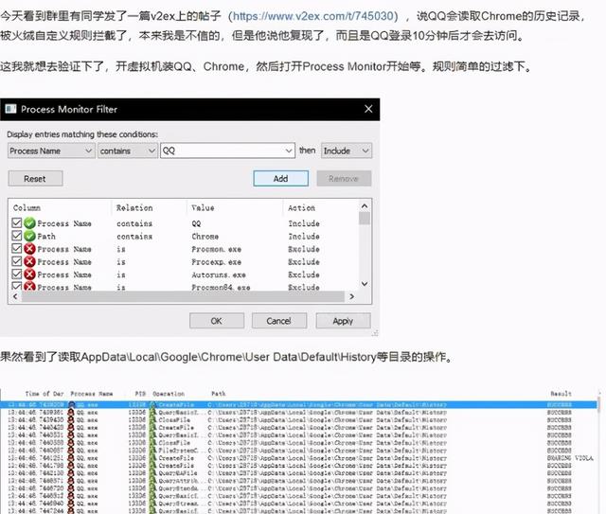Click the OK button
This screenshot has height=514, width=606.
click(217, 321)
